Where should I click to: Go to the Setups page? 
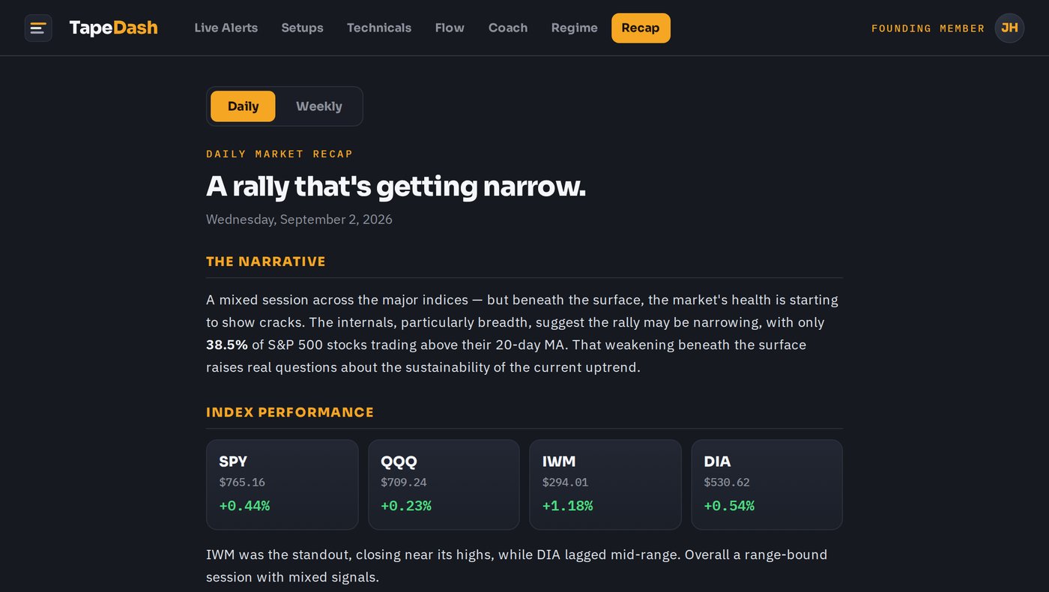[x=302, y=28]
